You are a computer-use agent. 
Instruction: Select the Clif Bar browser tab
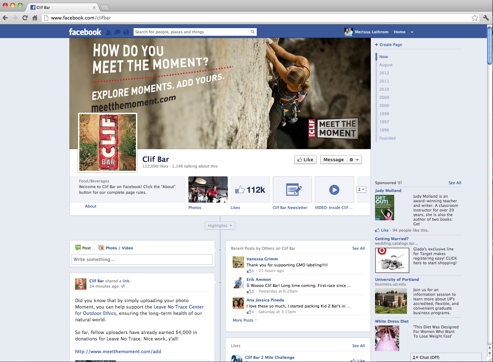(x=63, y=7)
